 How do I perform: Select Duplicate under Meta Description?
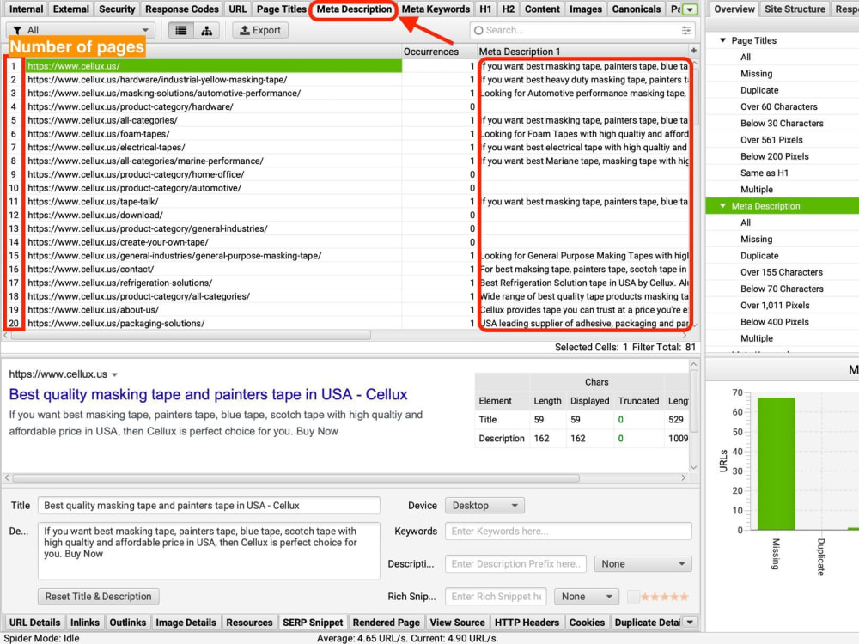click(x=759, y=256)
